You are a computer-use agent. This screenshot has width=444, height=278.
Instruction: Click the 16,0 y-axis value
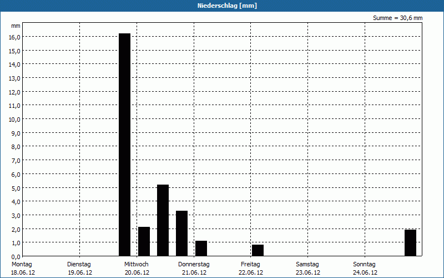coord(15,37)
